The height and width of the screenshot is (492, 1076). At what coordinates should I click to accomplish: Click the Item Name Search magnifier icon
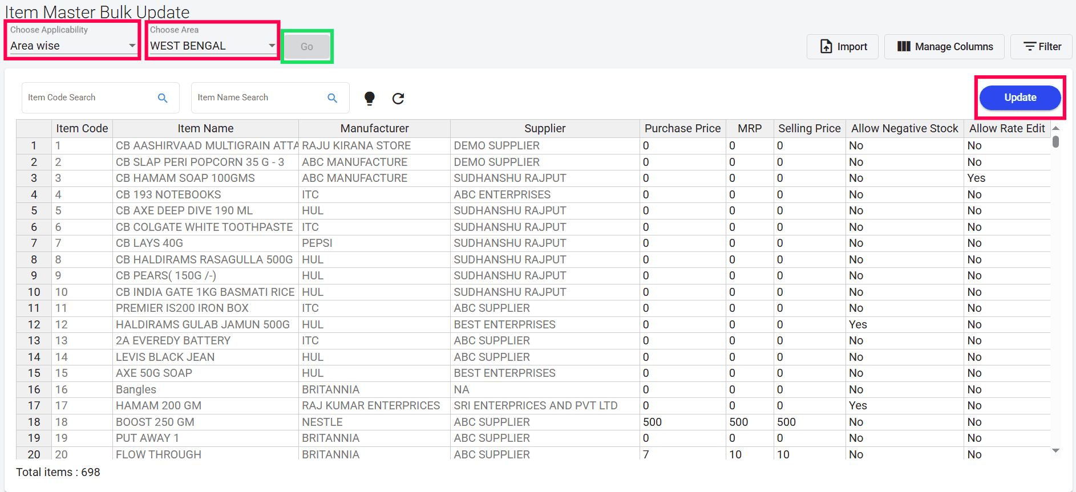pos(332,98)
